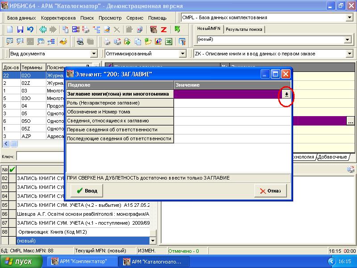Switch to АРМ 'Комплектатор' in the taskbar
Screen dimensions: 357x268
[83, 261]
